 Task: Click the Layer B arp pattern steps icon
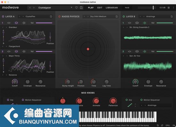[130, 105]
